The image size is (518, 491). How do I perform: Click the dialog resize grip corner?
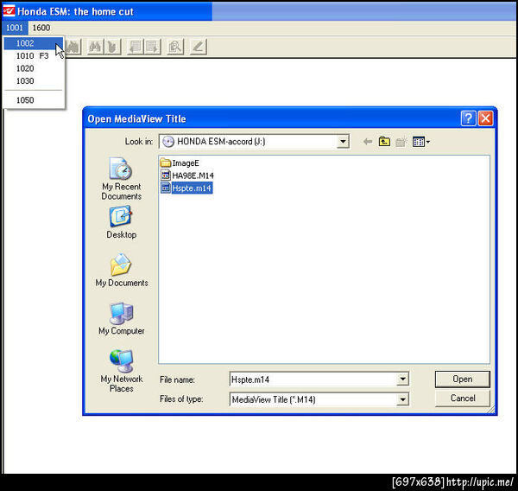point(491,410)
